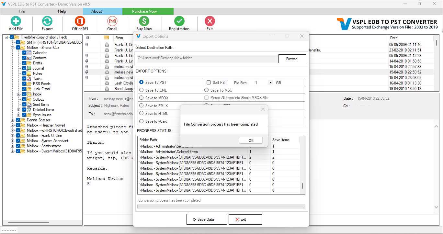Toggle checkbox for Drafts folder
Image resolution: width=443 pixels, height=234 pixels.
(24, 63)
